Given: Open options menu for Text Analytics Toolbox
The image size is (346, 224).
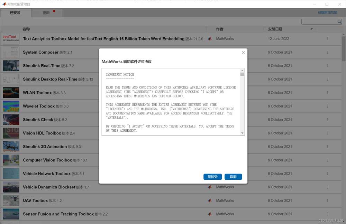Looking at the screenshot, I should 327,39.
